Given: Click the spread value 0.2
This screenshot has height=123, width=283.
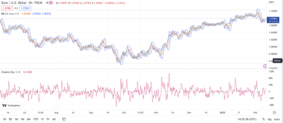Looking at the screenshot, I should tap(16, 8).
